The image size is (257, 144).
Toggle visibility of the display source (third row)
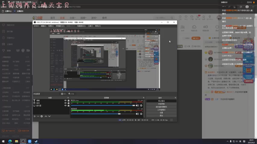66,106
